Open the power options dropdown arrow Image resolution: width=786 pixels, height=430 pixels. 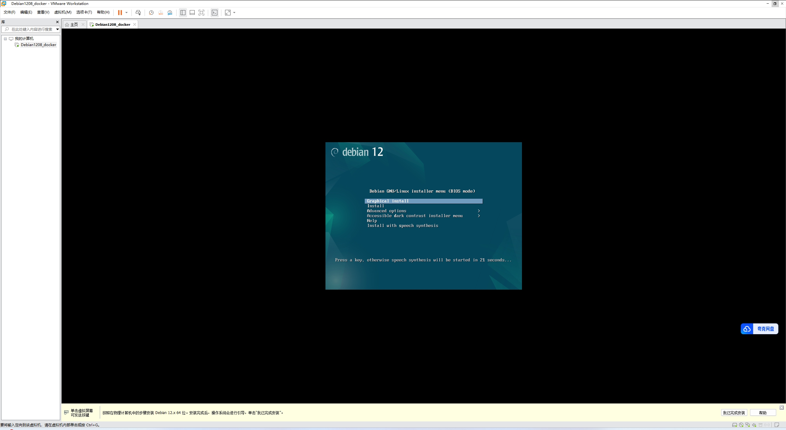(126, 13)
